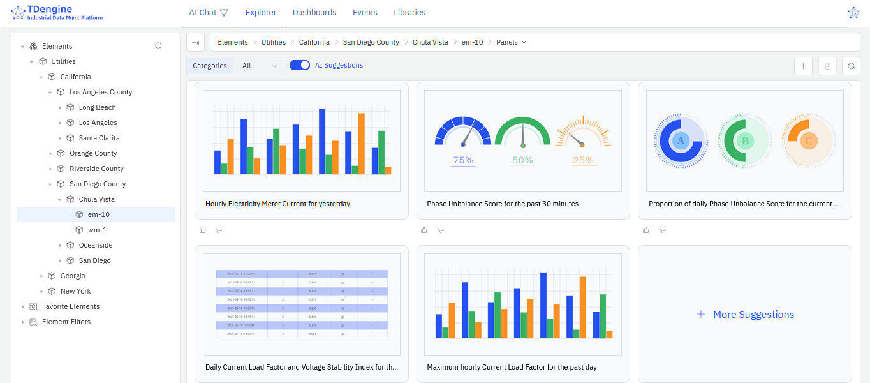870x383 pixels.
Task: Open the Categories All dropdown
Action: (x=259, y=66)
